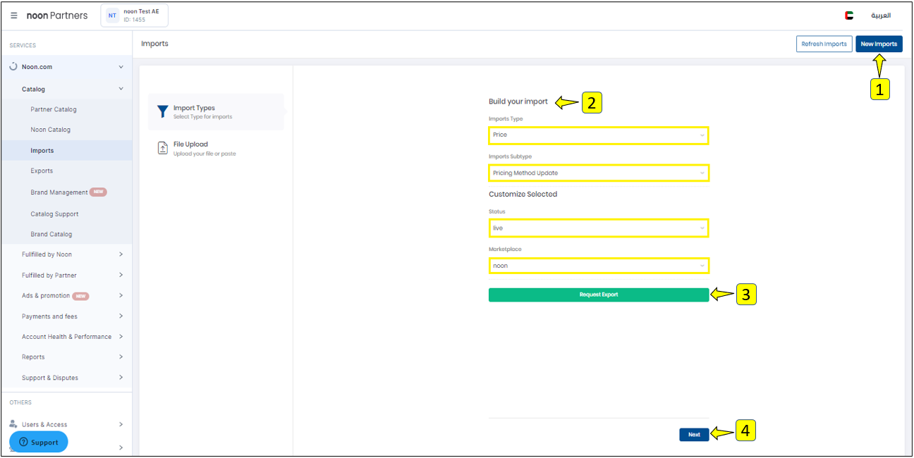Click the Users & Access people icon
Viewport: 914px width, 458px height.
pos(13,424)
